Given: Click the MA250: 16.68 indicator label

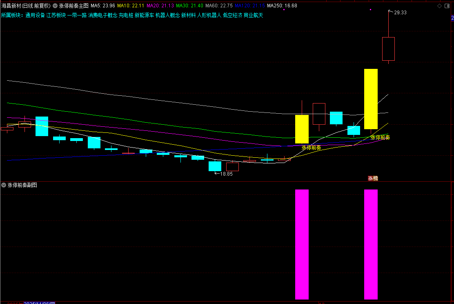Looking at the screenshot, I should tap(282, 6).
